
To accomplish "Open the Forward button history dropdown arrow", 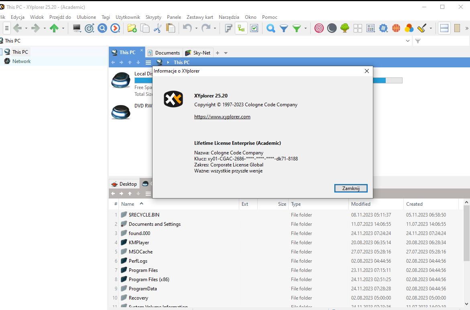I will (x=45, y=28).
